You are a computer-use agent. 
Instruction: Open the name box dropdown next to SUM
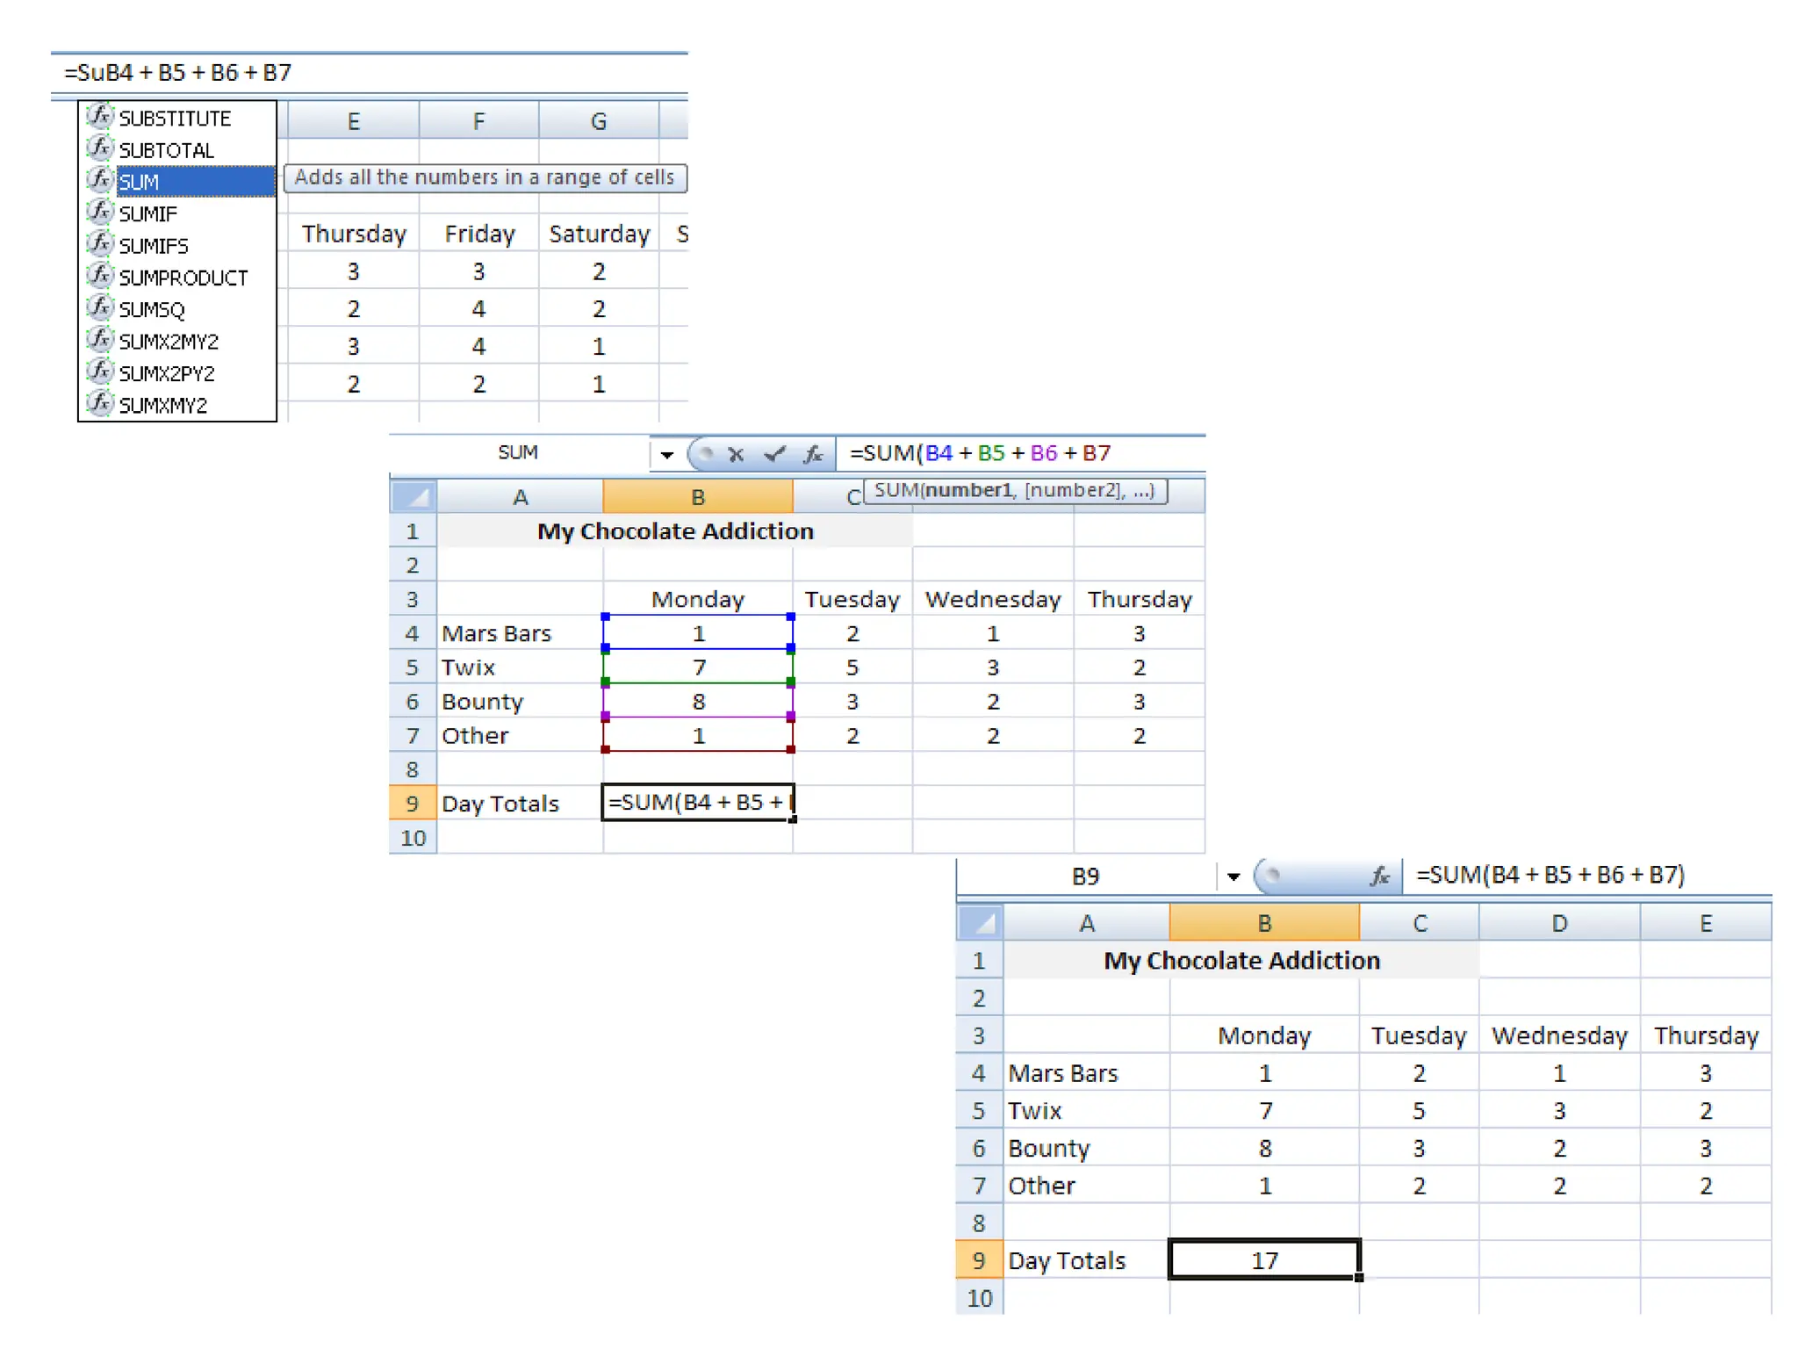pos(666,454)
